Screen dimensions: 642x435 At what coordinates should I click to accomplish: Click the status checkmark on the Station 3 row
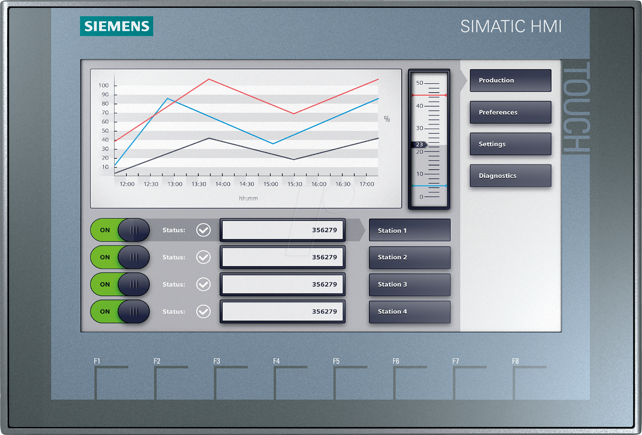(x=204, y=284)
